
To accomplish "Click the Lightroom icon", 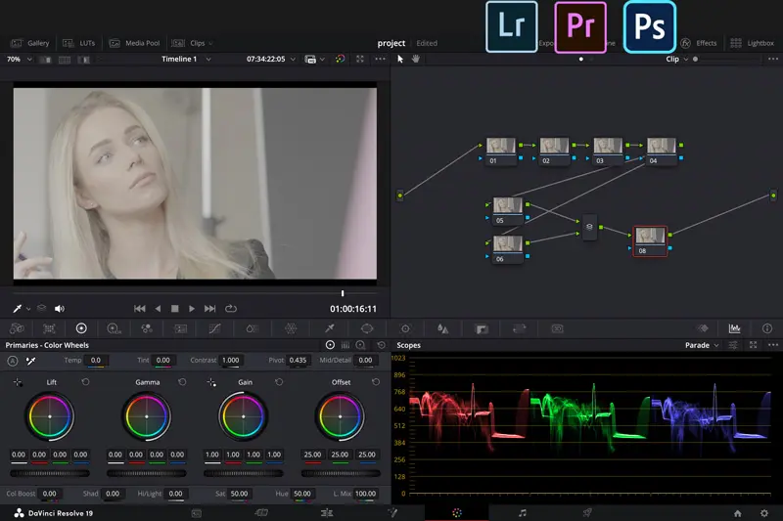I will click(511, 26).
